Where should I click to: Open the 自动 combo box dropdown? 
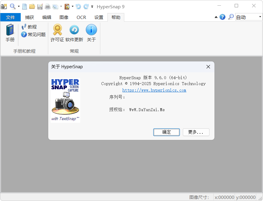[260, 17]
